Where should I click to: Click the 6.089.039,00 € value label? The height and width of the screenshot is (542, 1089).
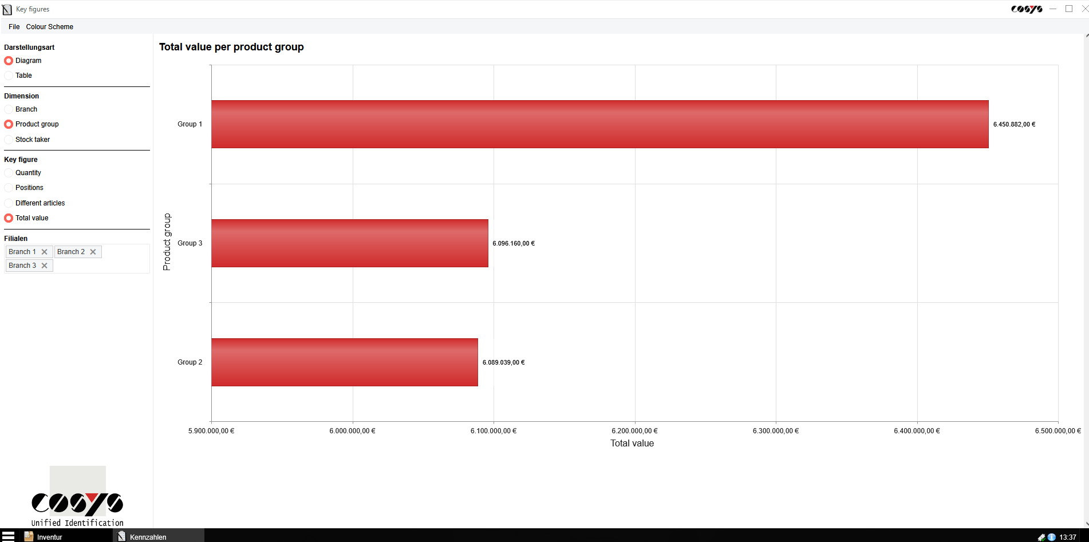(x=504, y=362)
